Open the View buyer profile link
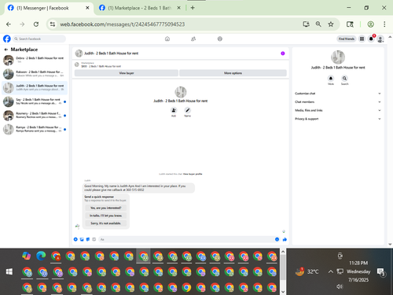This screenshot has height=295, width=393. [193, 174]
